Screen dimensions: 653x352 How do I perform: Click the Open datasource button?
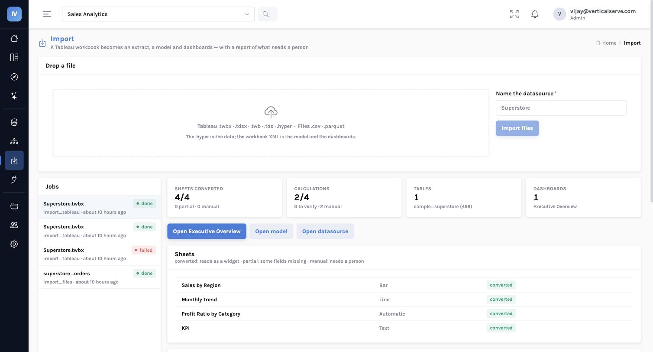point(325,231)
